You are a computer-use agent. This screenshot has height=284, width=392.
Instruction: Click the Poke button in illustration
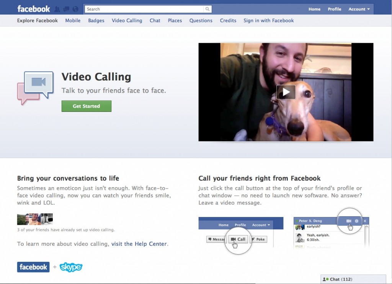click(258, 239)
